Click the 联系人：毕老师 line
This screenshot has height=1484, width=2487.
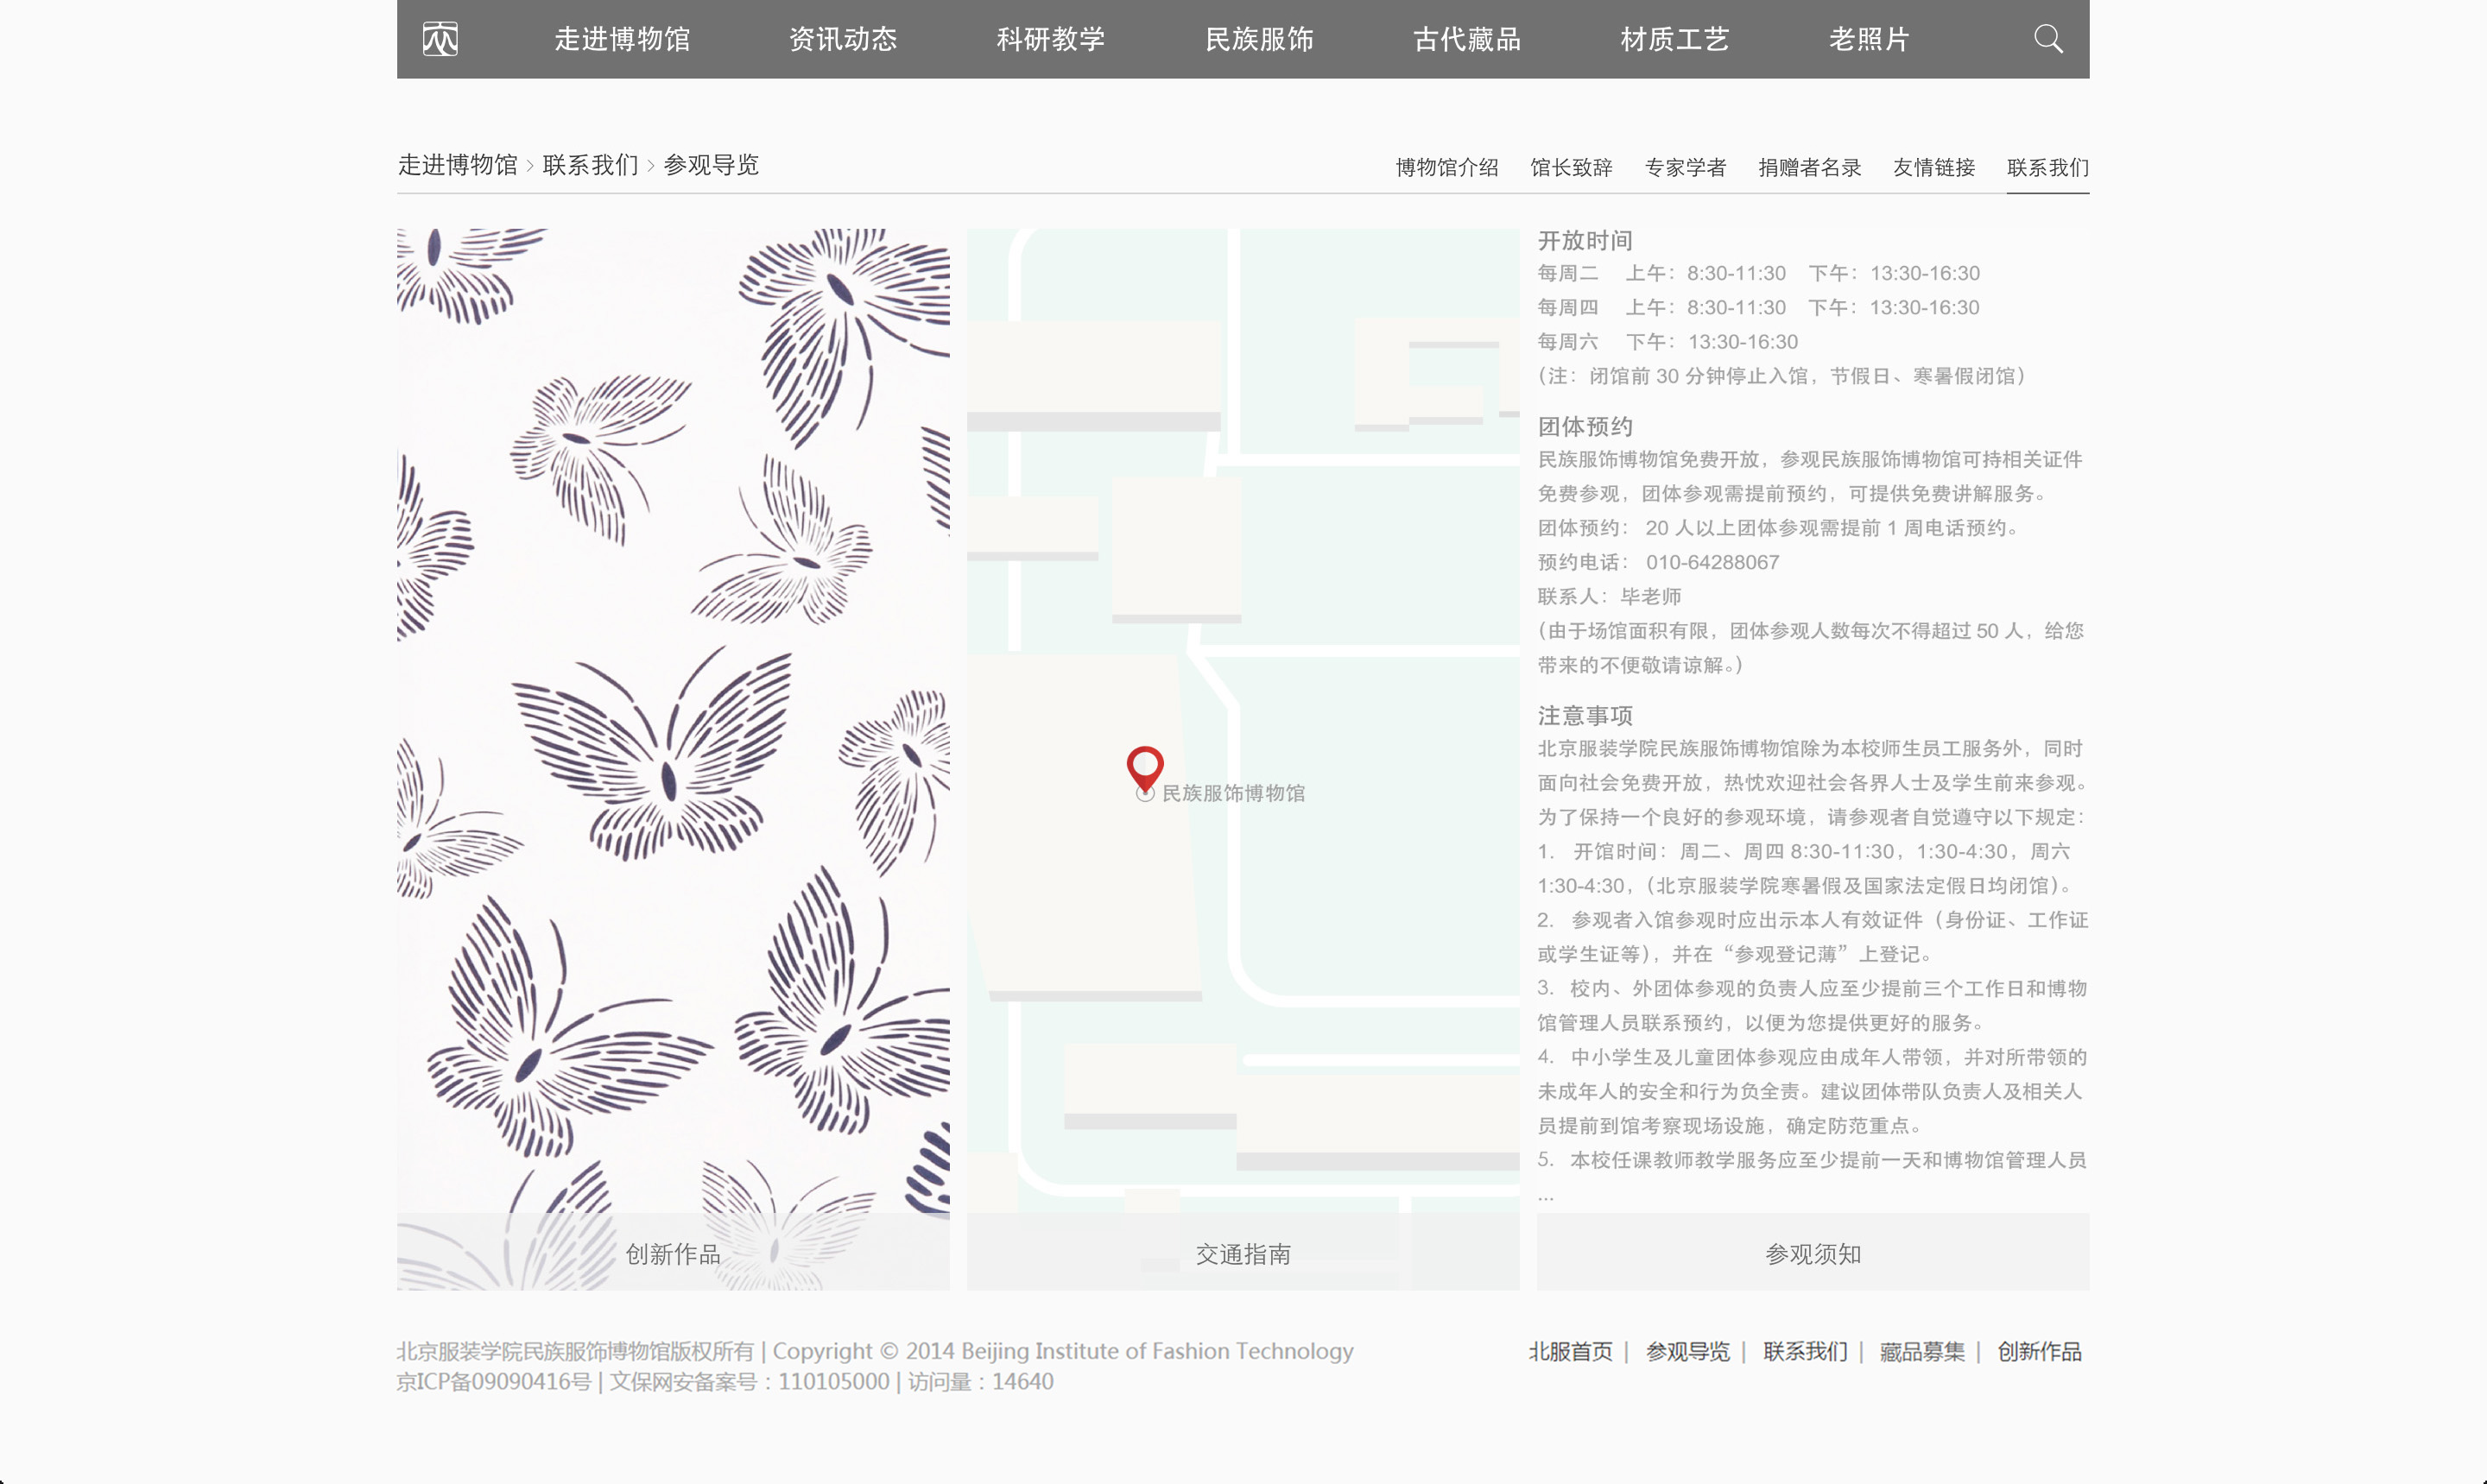tap(1609, 596)
